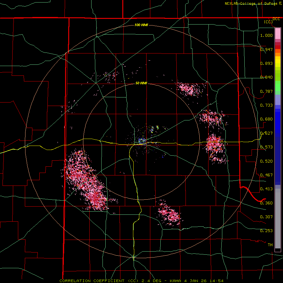Pick the light pink swatch on color bar
This screenshot has width=283, height=283.
(x=278, y=33)
